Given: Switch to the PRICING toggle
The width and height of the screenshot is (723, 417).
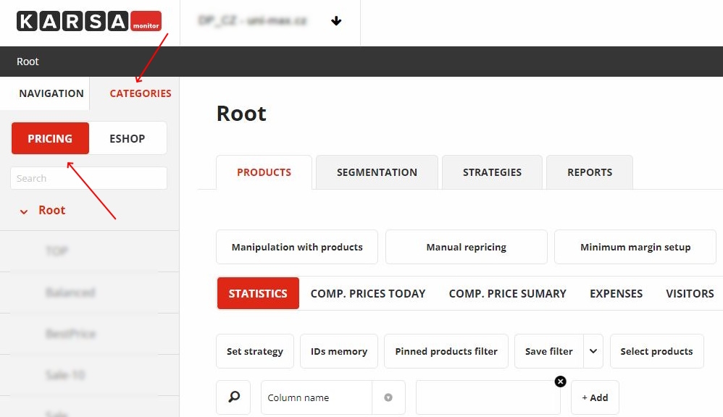Looking at the screenshot, I should [50, 138].
